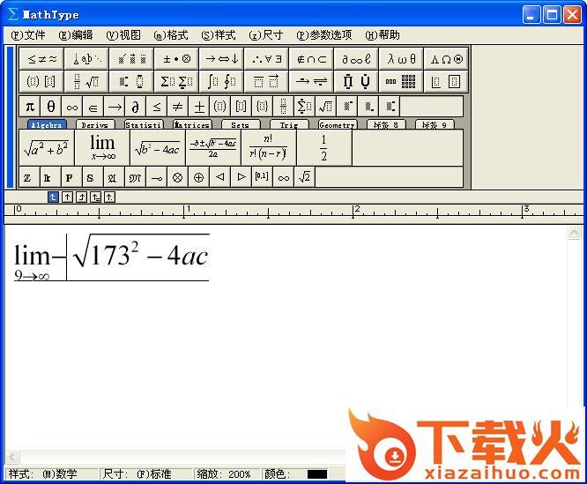This screenshot has width=587, height=484.
Task: Insert parentheses template from small bar
Action: [x=219, y=107]
